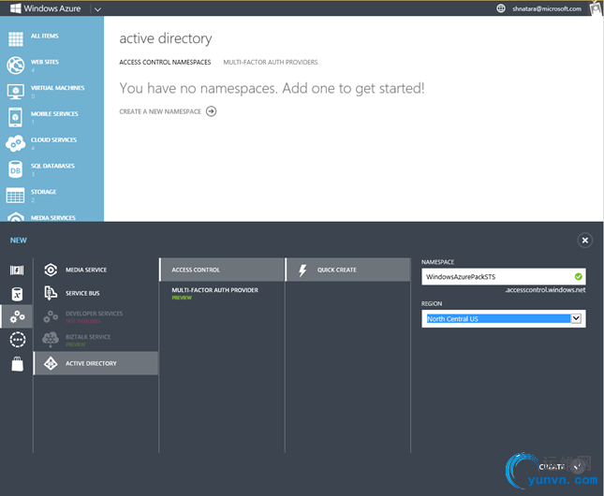Image resolution: width=604 pixels, height=496 pixels.
Task: Click Quick Create lightning bolt icon
Action: [302, 270]
